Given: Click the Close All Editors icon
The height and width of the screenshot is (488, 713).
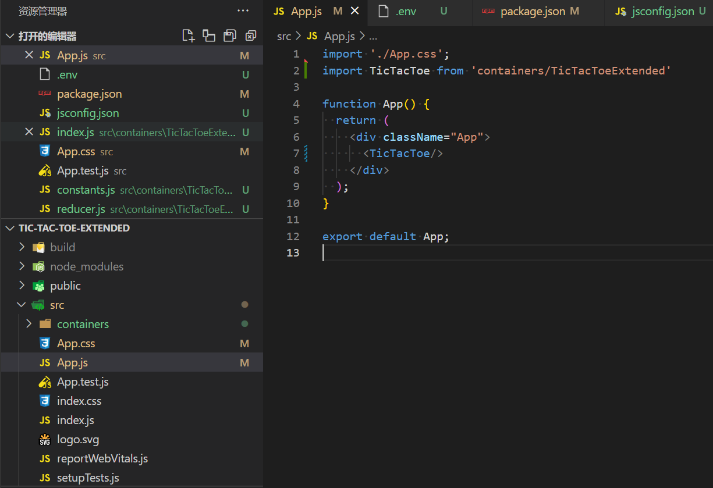Looking at the screenshot, I should pos(251,36).
